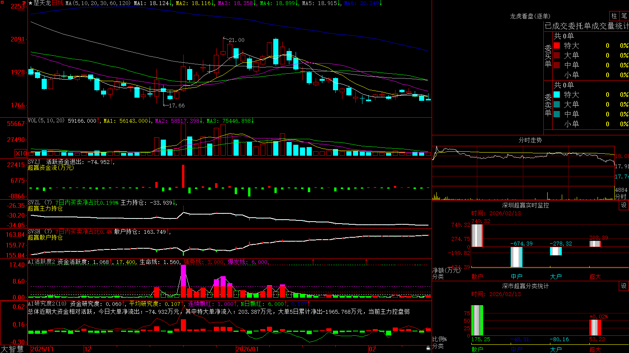629x353 pixels.
Task: Open 设 settings for 深圳超赢实时监控
Action: (624, 205)
